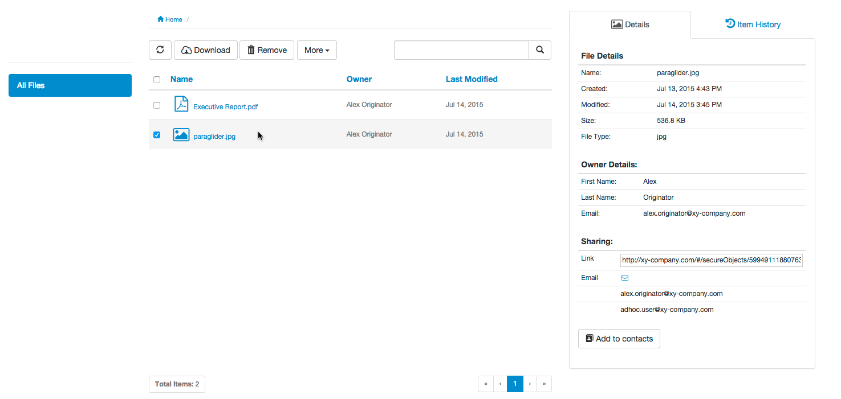Go to Home breadcrumb link
This screenshot has height=399, width=841.
170,19
